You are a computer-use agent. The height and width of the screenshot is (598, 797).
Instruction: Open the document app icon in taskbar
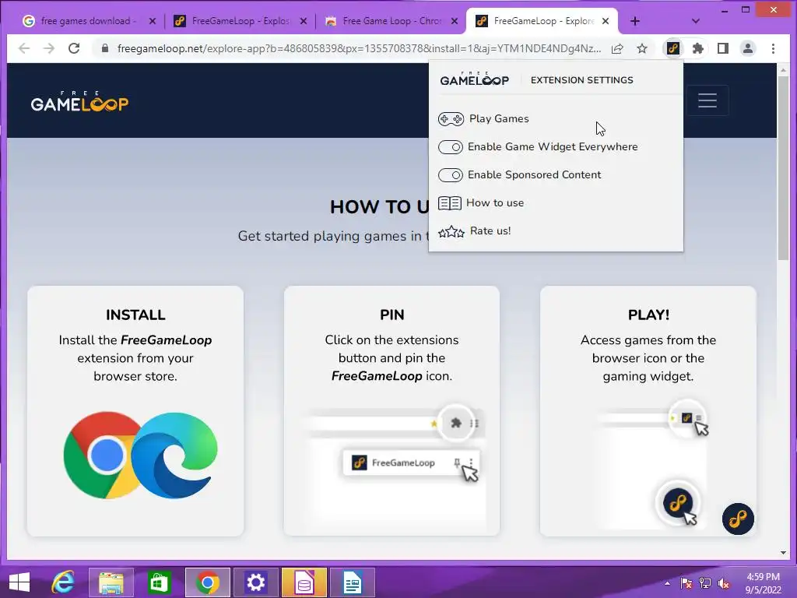click(x=353, y=582)
